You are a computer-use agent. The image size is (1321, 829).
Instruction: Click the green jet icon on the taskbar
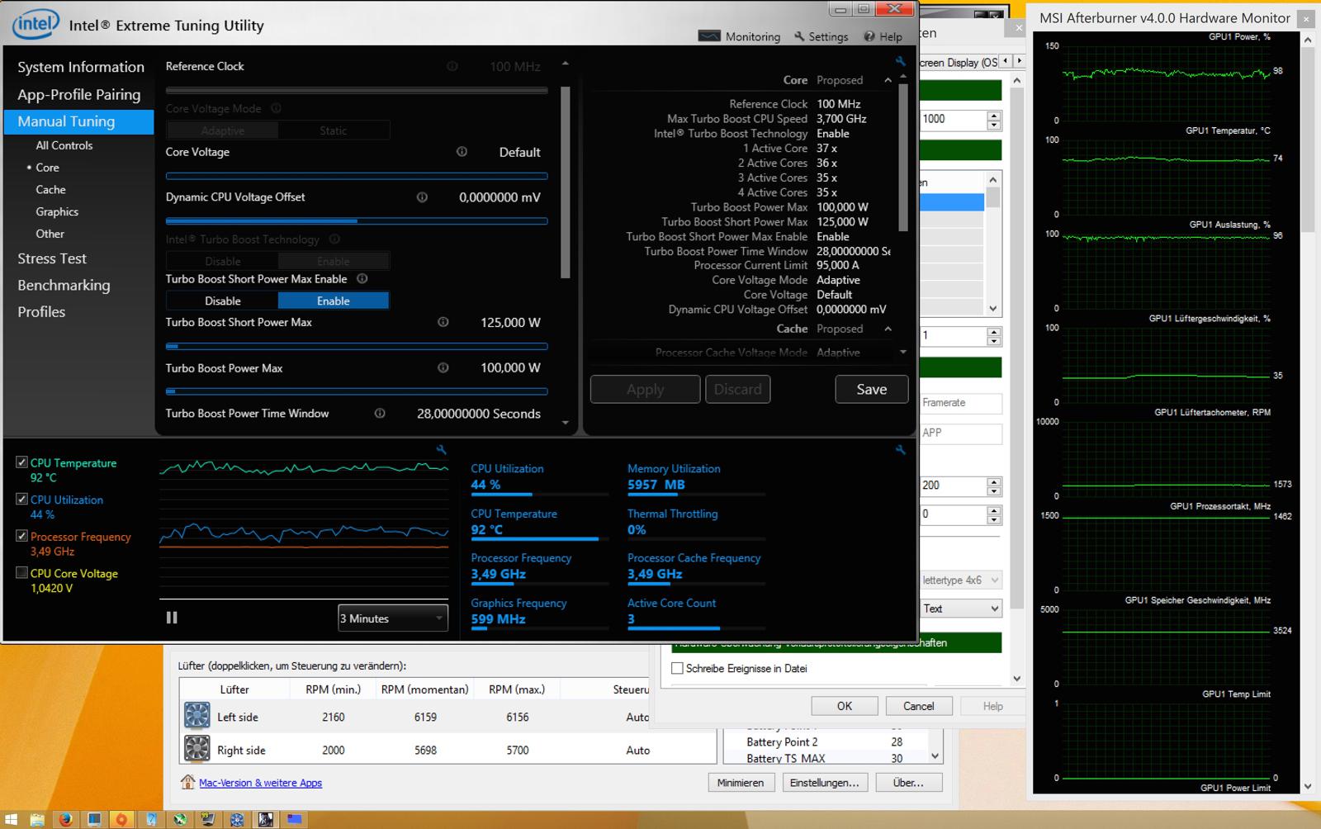[x=179, y=819]
